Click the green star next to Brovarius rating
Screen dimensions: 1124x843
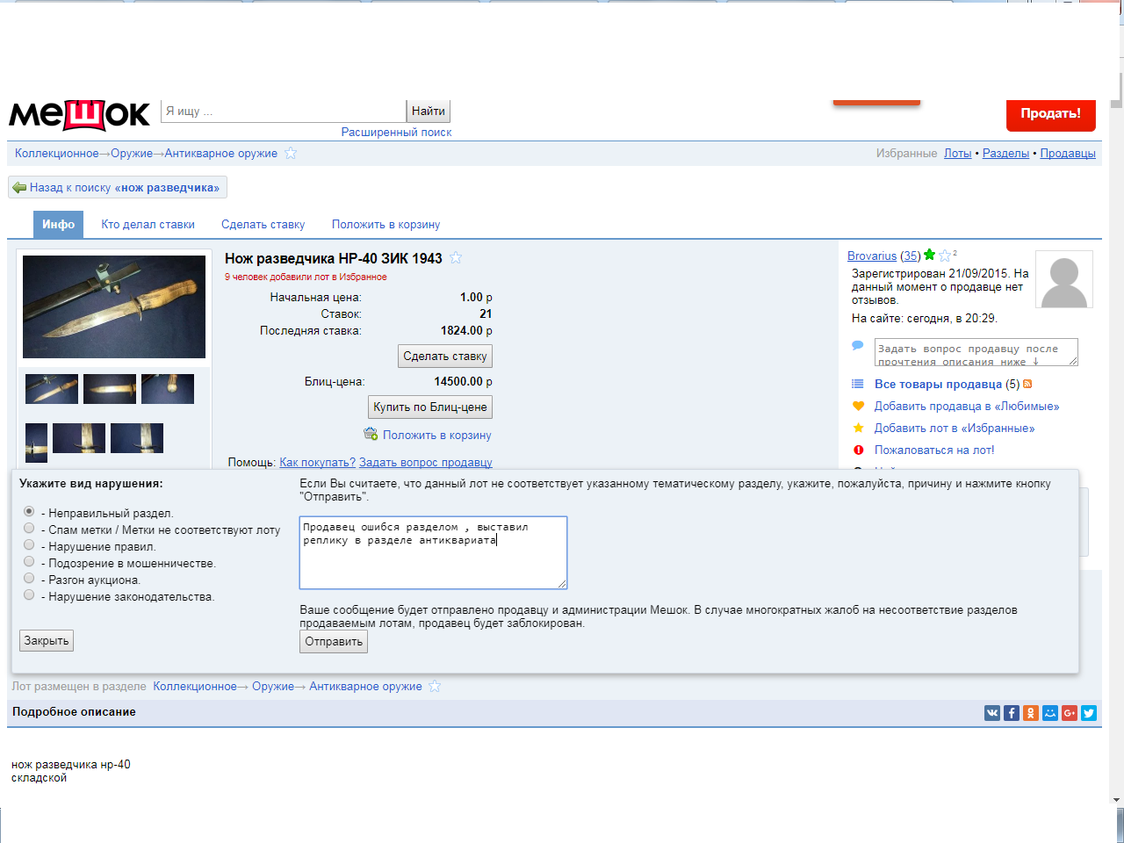(x=929, y=255)
